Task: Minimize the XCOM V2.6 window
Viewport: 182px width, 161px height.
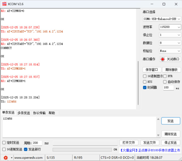Action: pyautogui.click(x=152, y=4)
